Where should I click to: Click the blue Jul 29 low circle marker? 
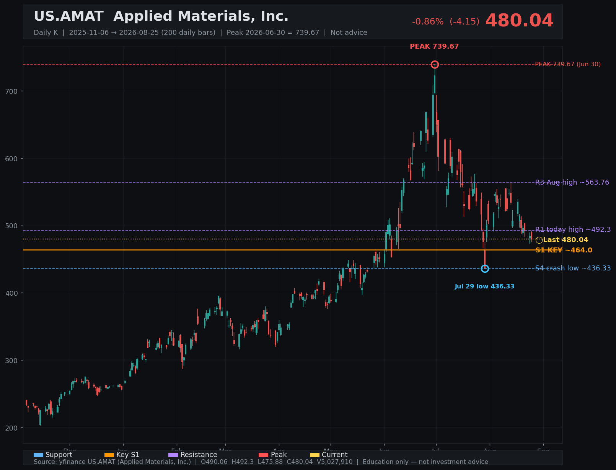click(x=485, y=269)
